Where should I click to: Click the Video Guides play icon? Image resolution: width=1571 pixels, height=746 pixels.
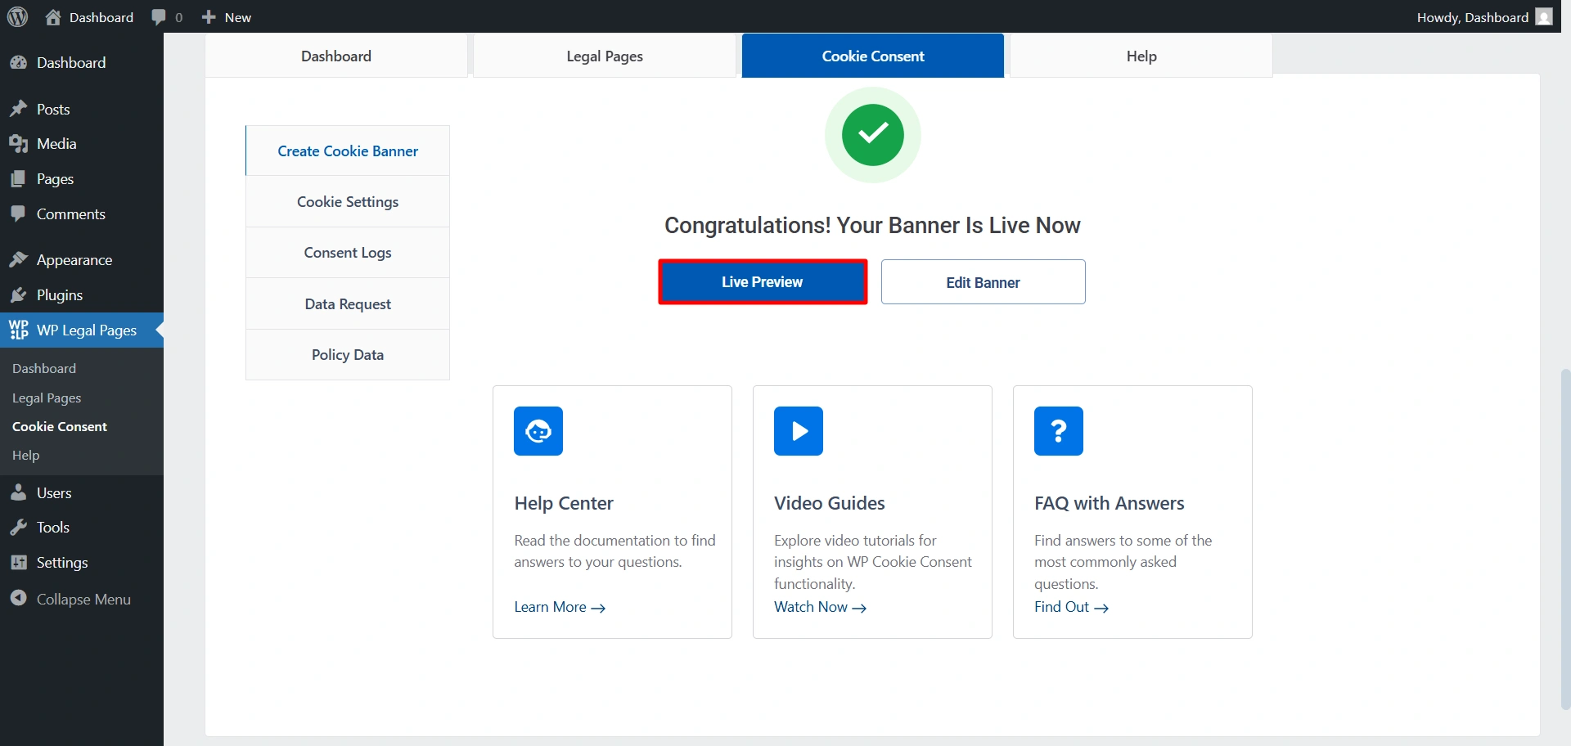(x=799, y=431)
